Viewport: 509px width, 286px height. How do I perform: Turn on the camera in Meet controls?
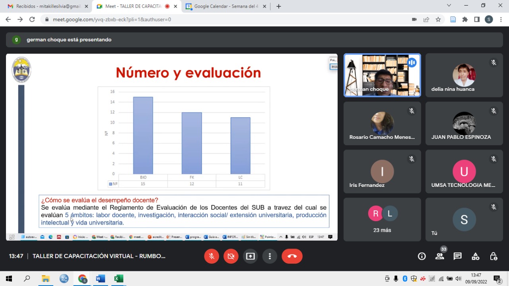[231, 256]
